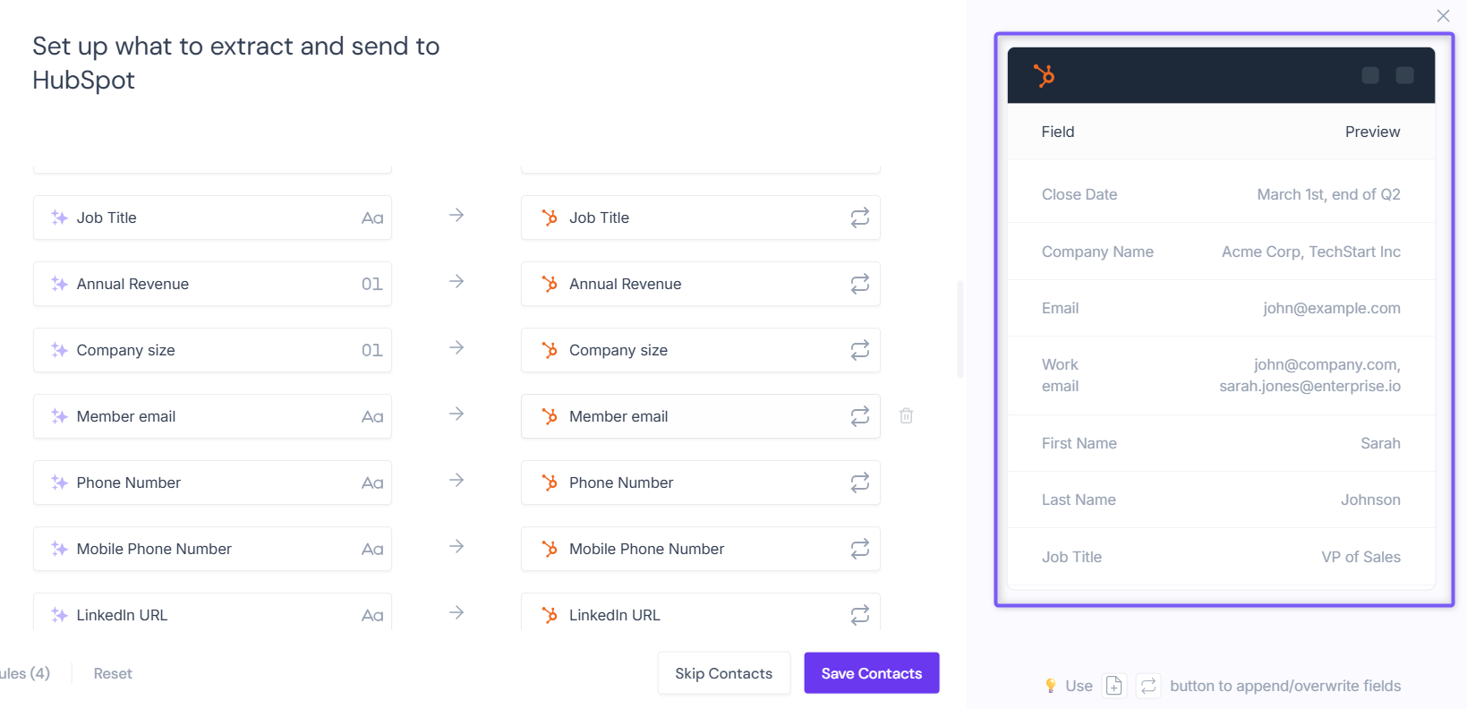Screen dimensions: 1467x709
Task: Click the sparkle icon beside source Annual Revenue
Action: pos(59,284)
